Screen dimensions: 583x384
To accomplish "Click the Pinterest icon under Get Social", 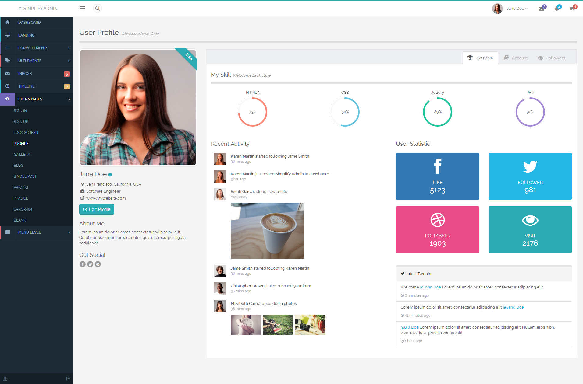I will point(98,264).
